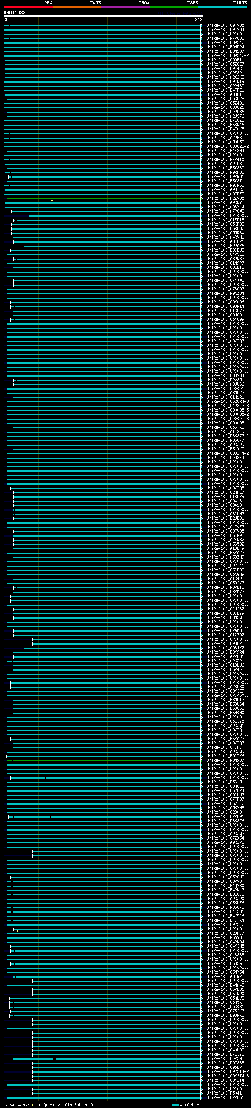Select the query name BB911083
This screenshot has height=1108, width=251.
click(15, 13)
